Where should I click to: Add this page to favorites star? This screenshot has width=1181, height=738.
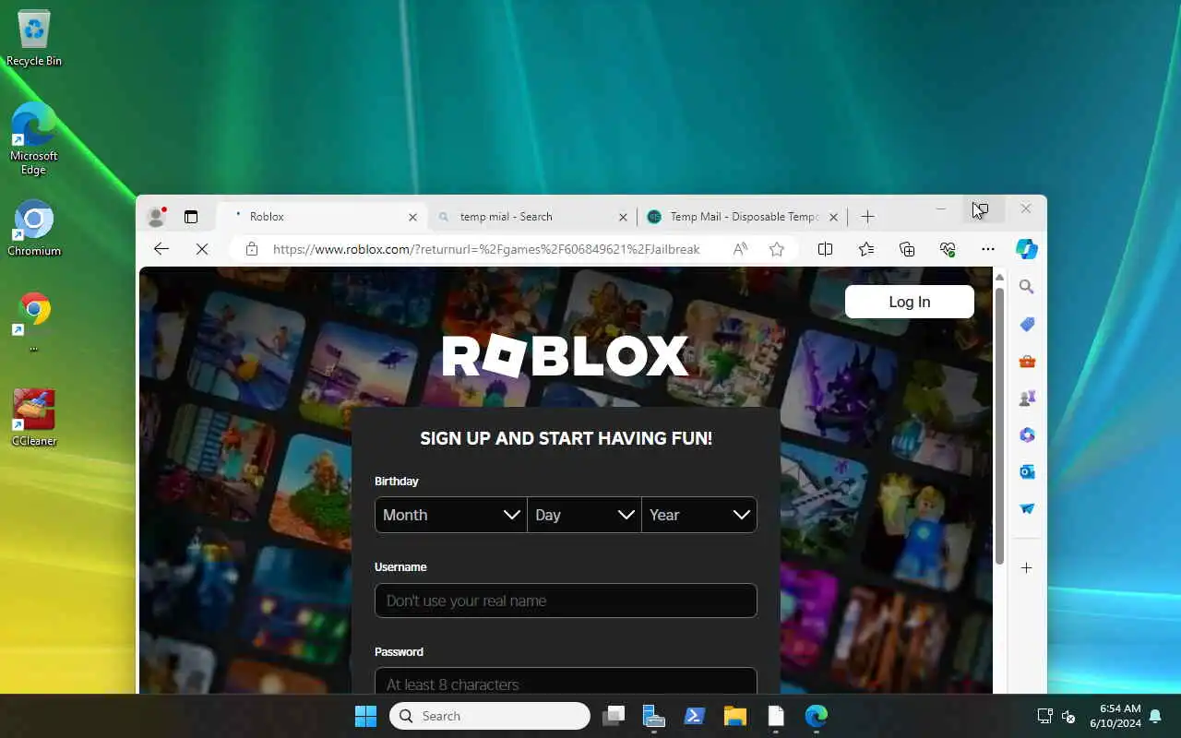pyautogui.click(x=777, y=249)
